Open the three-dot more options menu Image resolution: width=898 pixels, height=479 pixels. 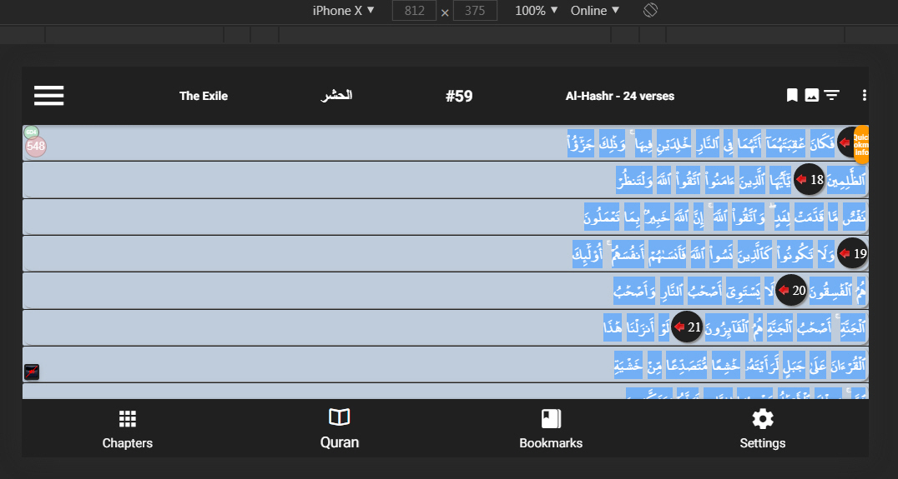pyautogui.click(x=864, y=96)
